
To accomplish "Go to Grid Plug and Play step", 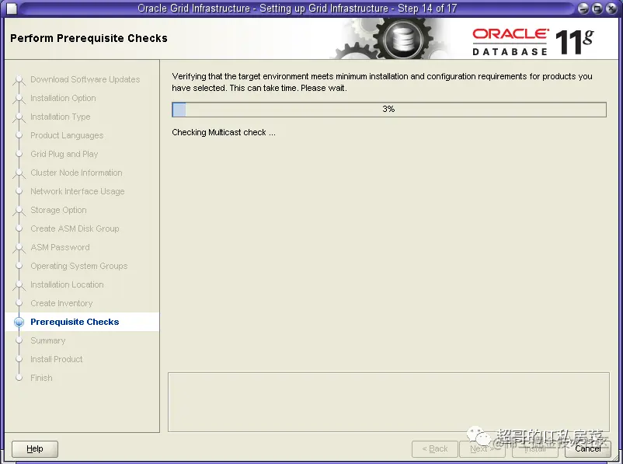I will point(64,154).
